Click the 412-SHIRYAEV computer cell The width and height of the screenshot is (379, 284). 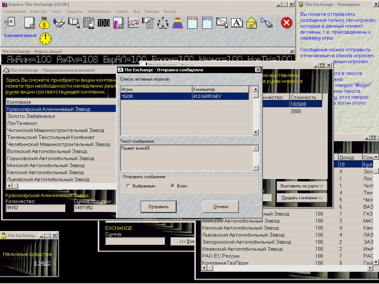click(220, 97)
